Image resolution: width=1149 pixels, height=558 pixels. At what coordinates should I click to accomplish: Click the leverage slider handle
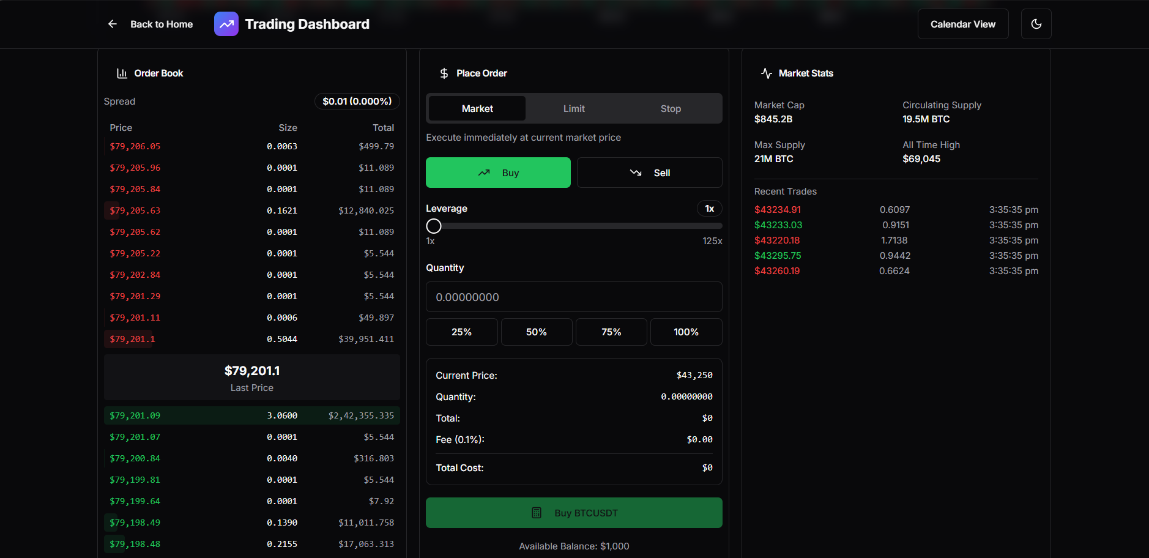coord(434,226)
